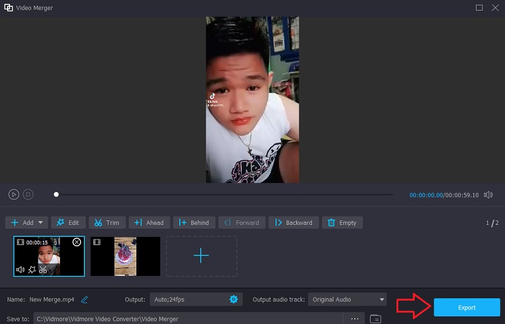
Task: Click the Play button in preview controls
Action: [x=14, y=195]
